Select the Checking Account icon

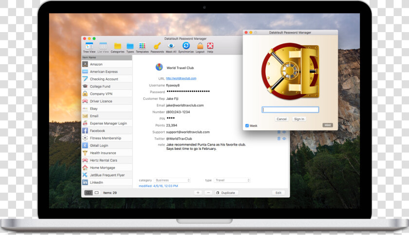point(85,79)
